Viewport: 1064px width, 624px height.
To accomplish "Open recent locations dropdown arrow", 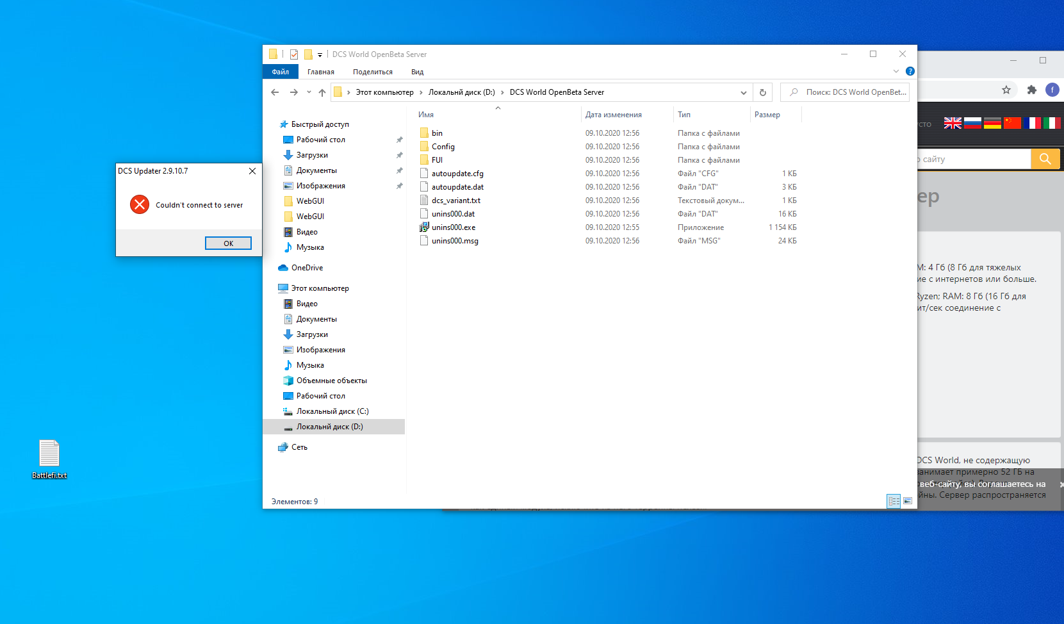I will (309, 92).
